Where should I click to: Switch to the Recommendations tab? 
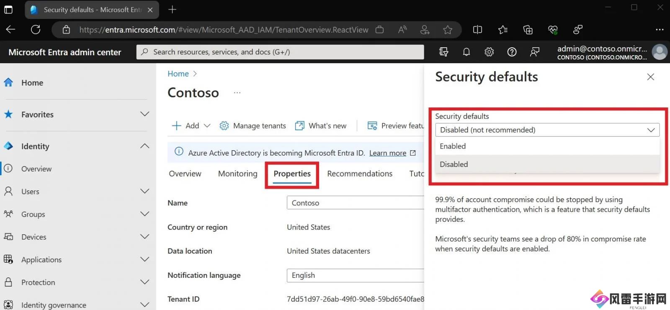[360, 174]
